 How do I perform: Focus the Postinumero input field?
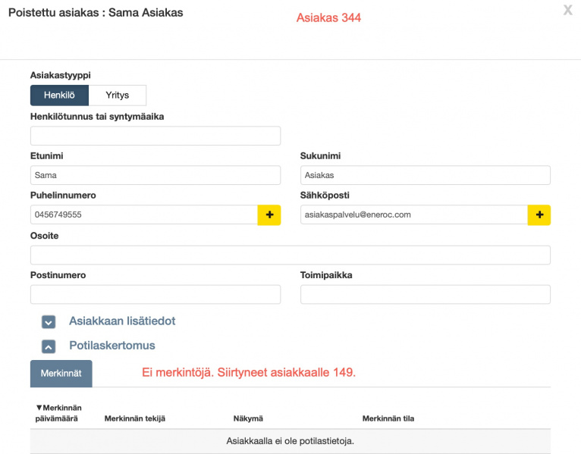(x=155, y=295)
